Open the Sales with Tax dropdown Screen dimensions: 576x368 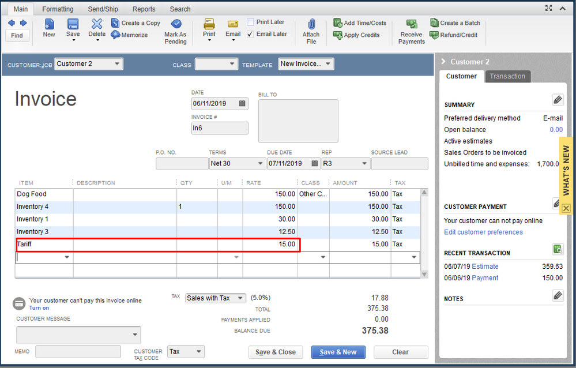(240, 298)
